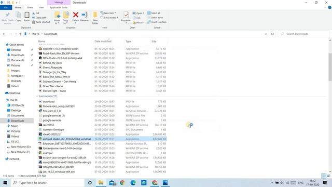
Task: Open the Application Tools tab
Action: [x=59, y=7]
